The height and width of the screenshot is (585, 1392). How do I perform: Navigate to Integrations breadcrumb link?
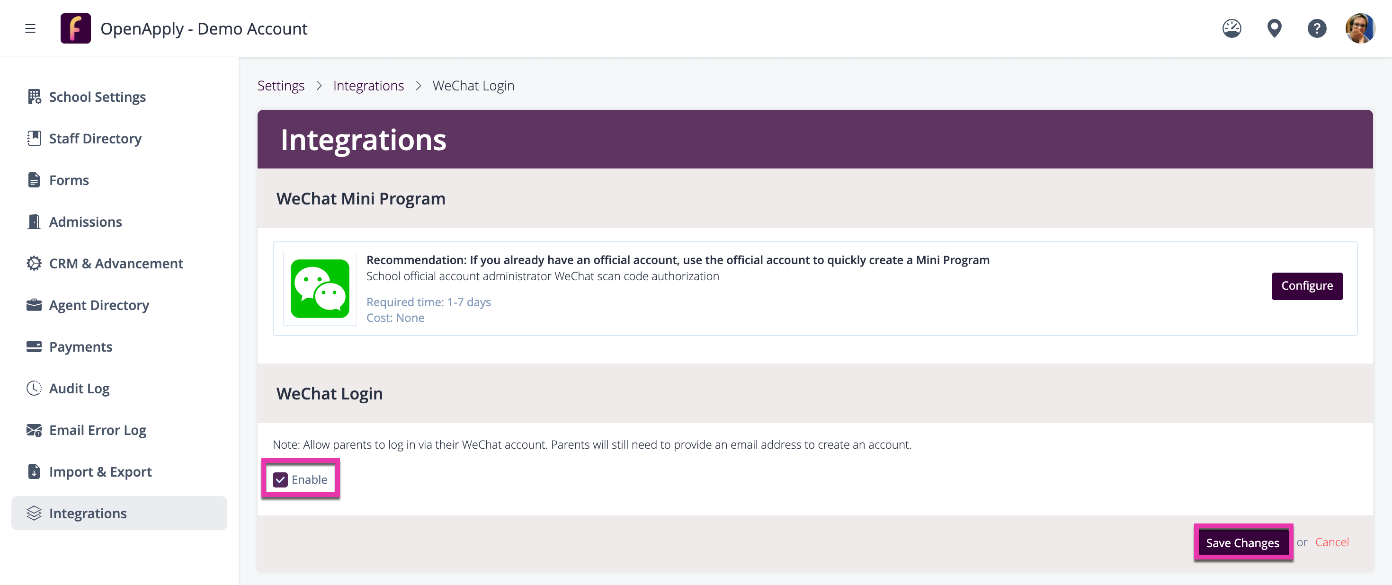point(368,85)
